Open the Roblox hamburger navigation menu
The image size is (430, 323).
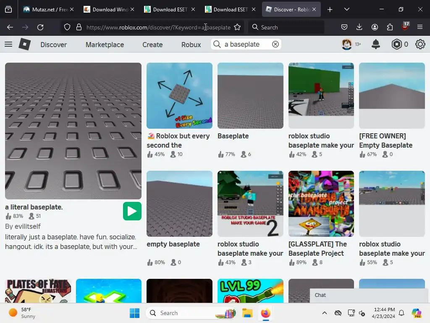[8, 44]
